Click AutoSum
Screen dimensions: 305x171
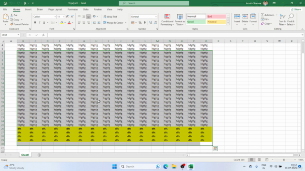[x=268, y=15]
